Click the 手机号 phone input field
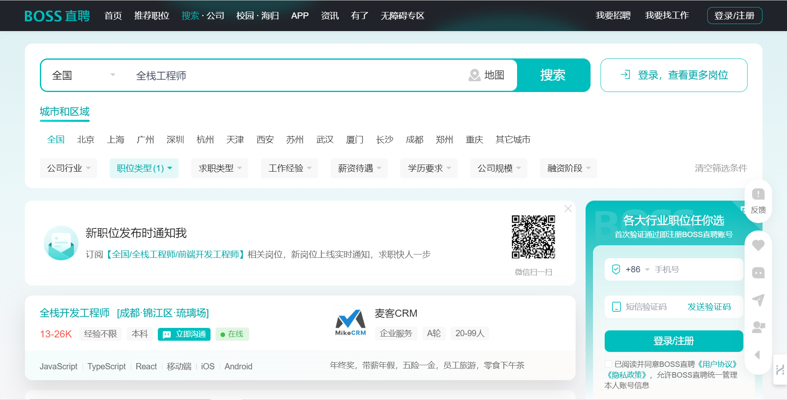 696,269
